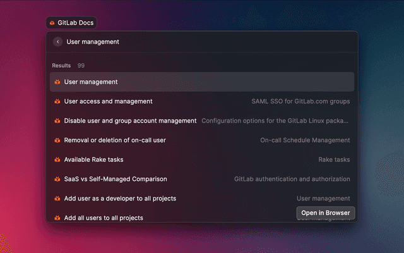
Task: Click GitLab icon beside User access and management
Action: point(57,101)
